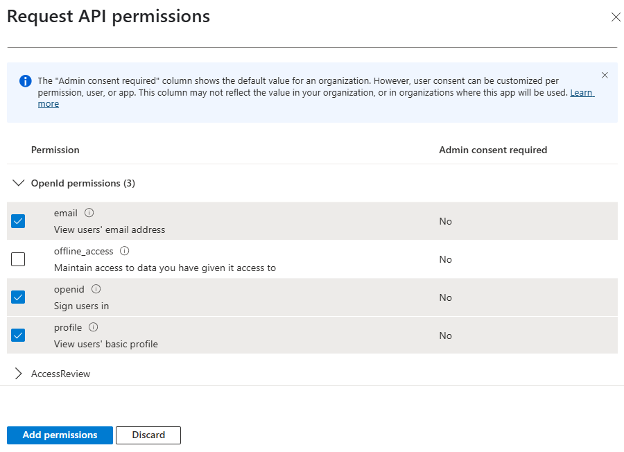
Task: Click the email permission name
Action: (66, 214)
